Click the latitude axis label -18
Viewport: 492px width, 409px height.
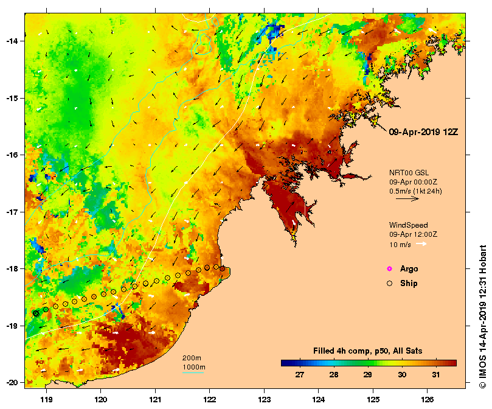(x=12, y=269)
